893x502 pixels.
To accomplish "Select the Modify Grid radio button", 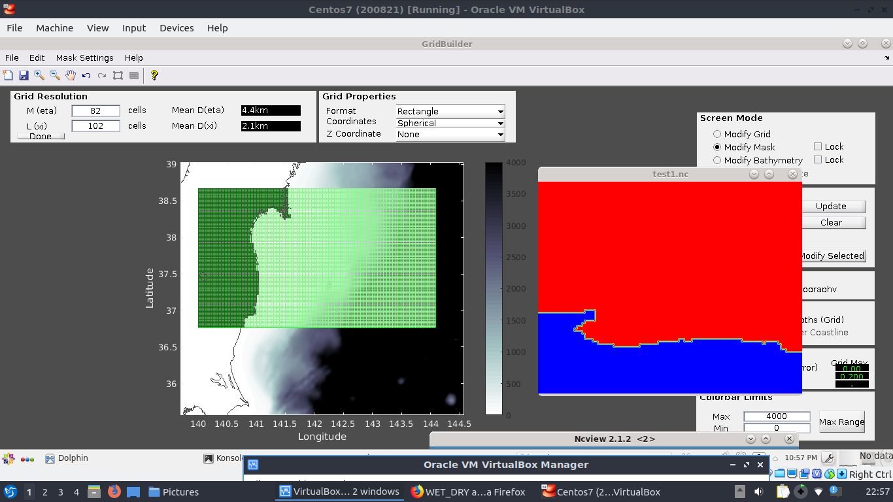I will [x=717, y=134].
